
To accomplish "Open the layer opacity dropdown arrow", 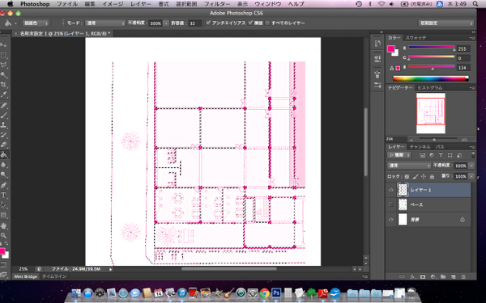I will tap(471, 166).
